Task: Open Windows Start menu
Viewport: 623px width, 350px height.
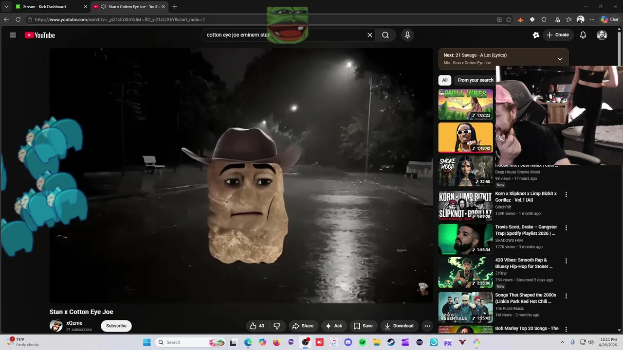Action: click(x=147, y=342)
